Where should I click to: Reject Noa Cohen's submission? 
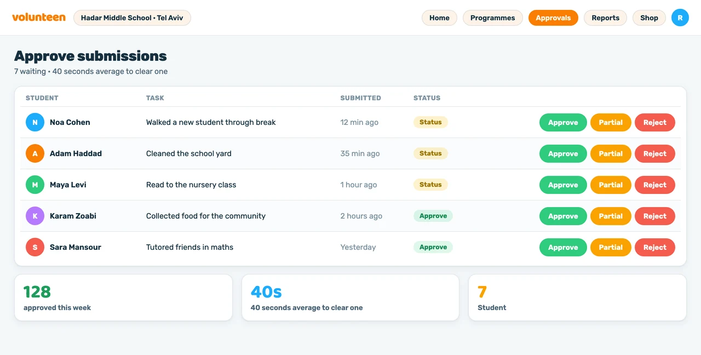click(655, 122)
